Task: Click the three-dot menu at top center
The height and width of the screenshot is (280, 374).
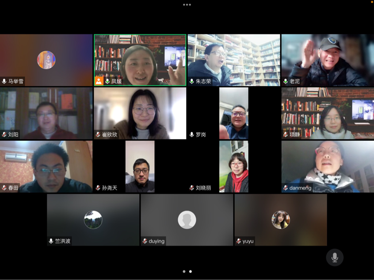Action: pos(187,4)
